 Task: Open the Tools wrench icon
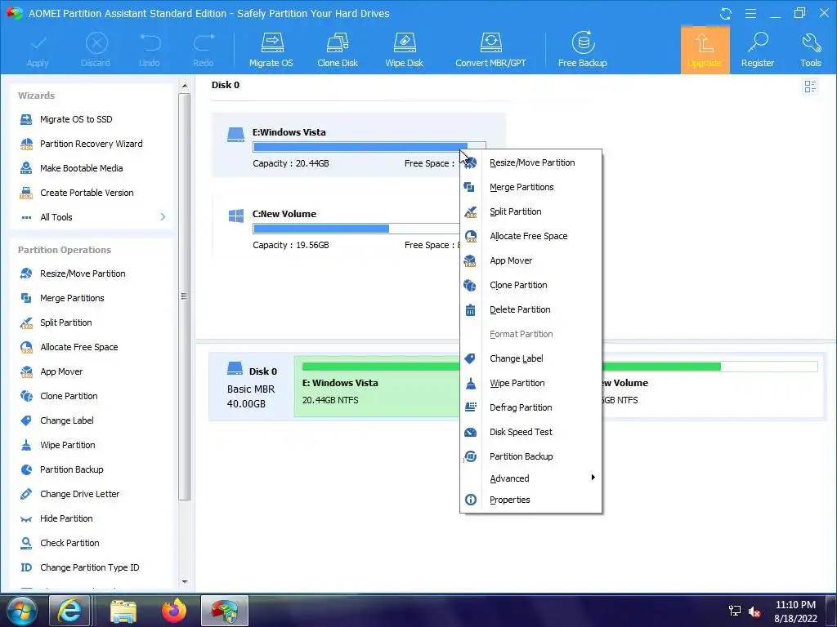click(x=810, y=50)
